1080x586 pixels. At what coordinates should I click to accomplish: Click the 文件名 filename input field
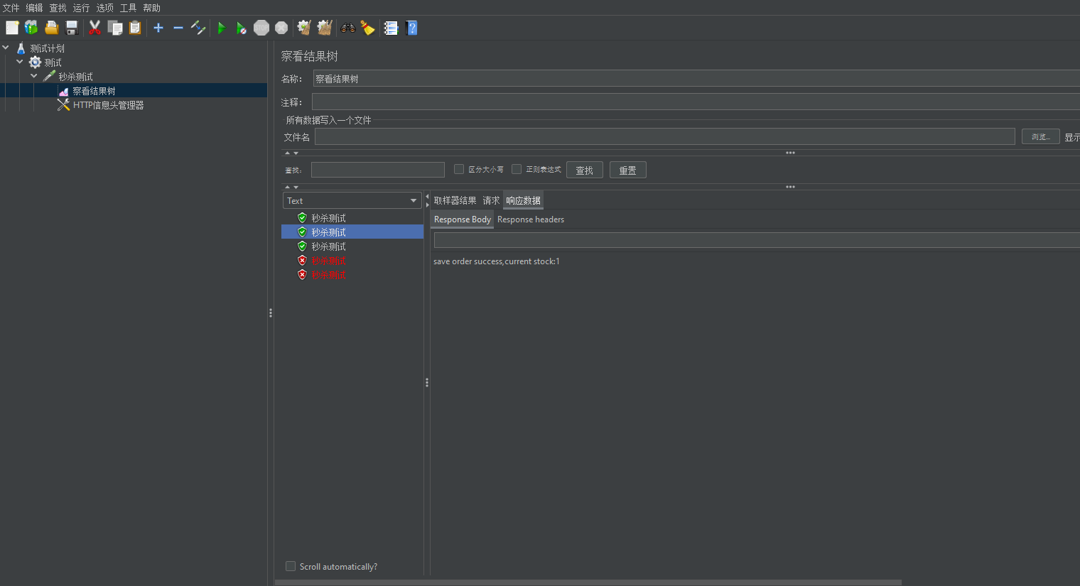[x=665, y=136]
